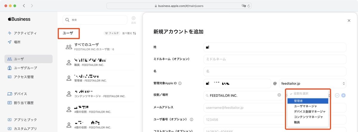The image size is (358, 132).
Task: Go back in browser toolbar
Action: 24,6
